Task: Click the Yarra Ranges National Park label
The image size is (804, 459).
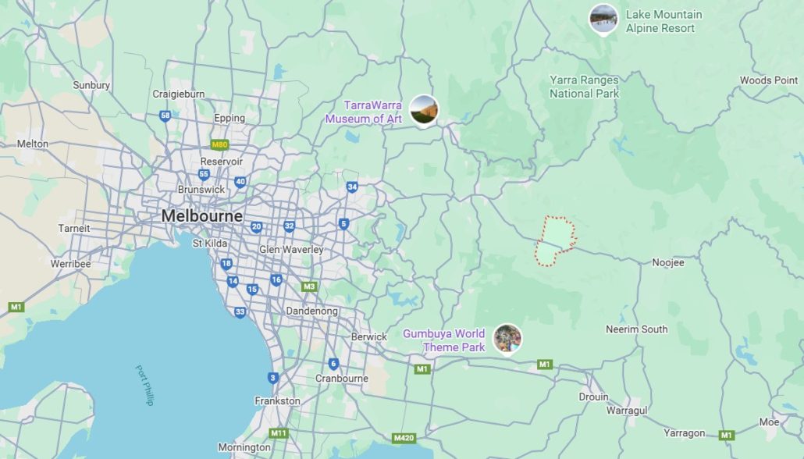Action: tap(584, 87)
